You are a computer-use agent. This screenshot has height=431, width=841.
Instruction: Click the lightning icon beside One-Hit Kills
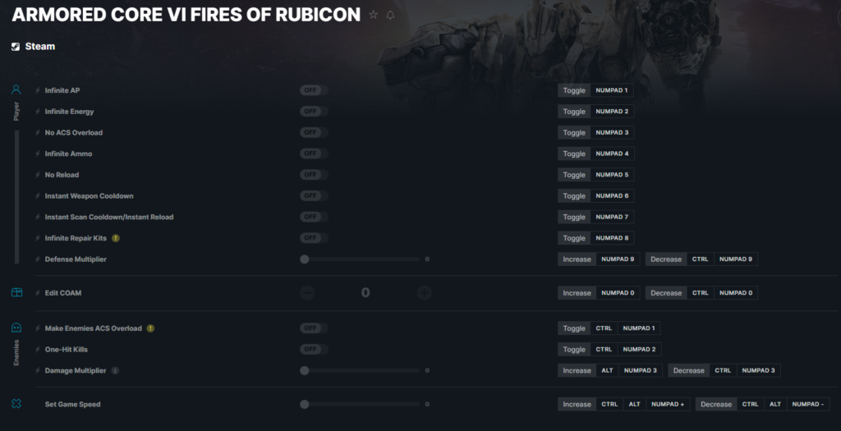38,350
